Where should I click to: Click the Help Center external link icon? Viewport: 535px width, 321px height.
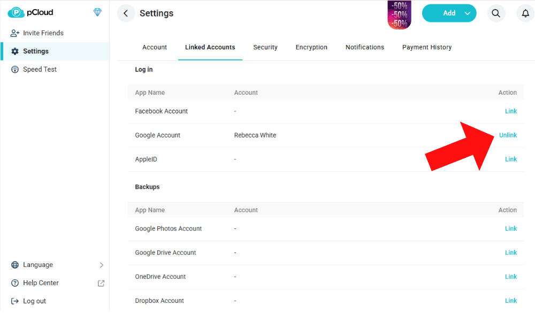(x=101, y=283)
